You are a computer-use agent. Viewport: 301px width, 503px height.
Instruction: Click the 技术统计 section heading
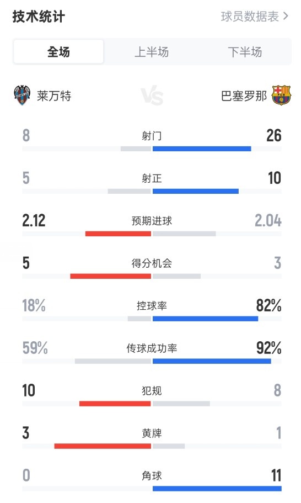[39, 17]
